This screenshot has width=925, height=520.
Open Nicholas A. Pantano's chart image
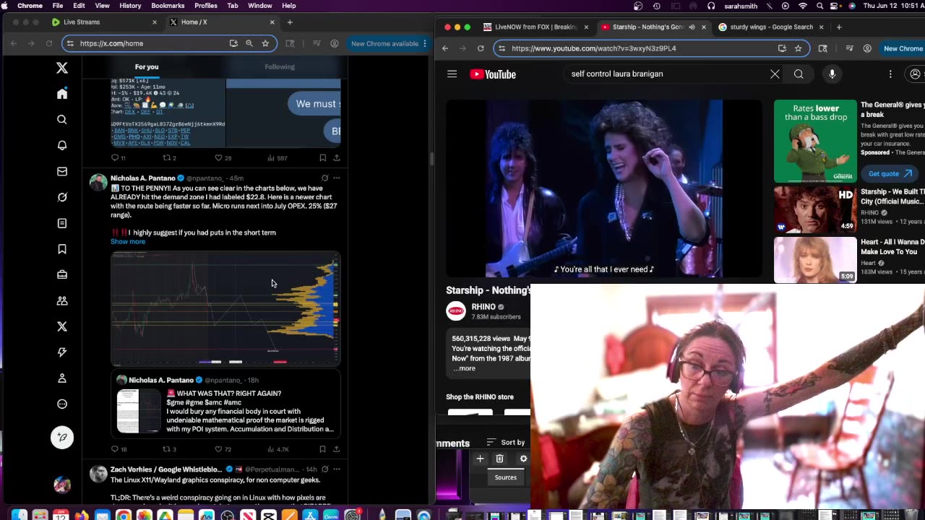[x=225, y=308]
